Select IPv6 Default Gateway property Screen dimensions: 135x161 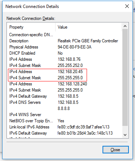coord(28,133)
